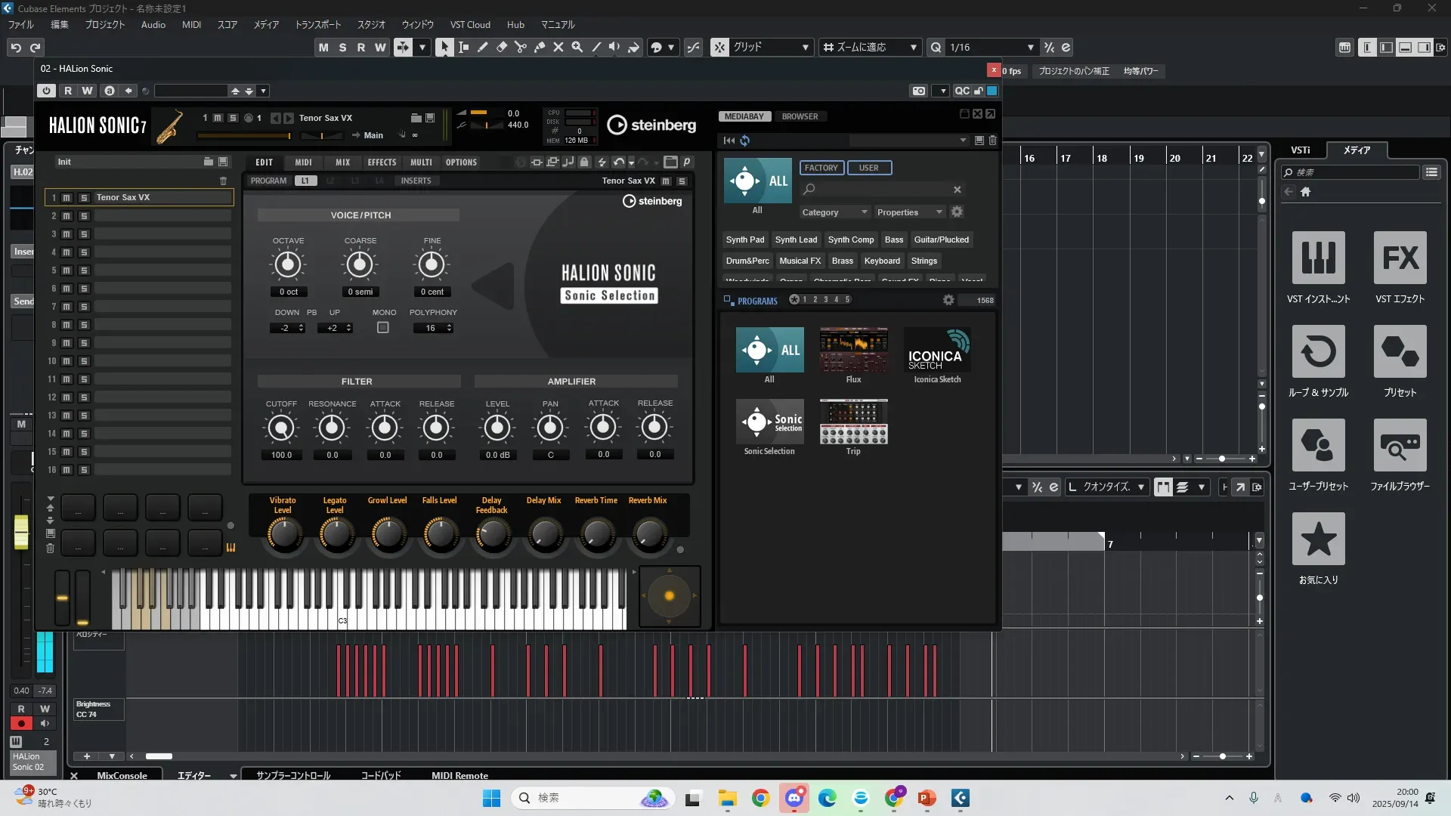Select the Zoom magnifier tool

(577, 47)
